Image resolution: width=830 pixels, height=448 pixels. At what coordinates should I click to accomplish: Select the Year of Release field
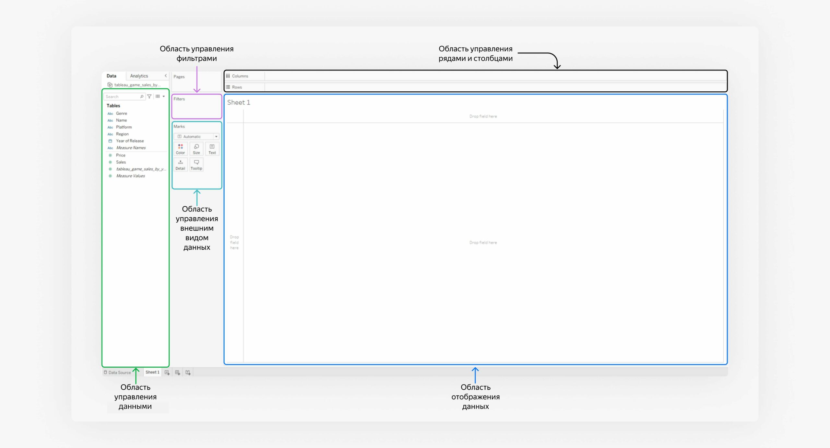coord(130,141)
